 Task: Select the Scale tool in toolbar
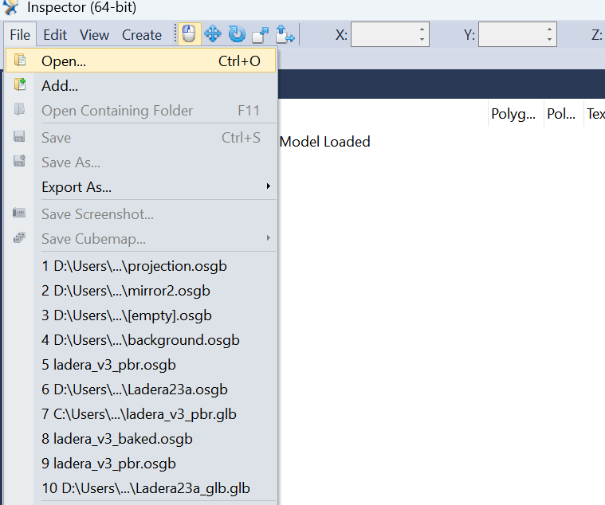(x=261, y=35)
